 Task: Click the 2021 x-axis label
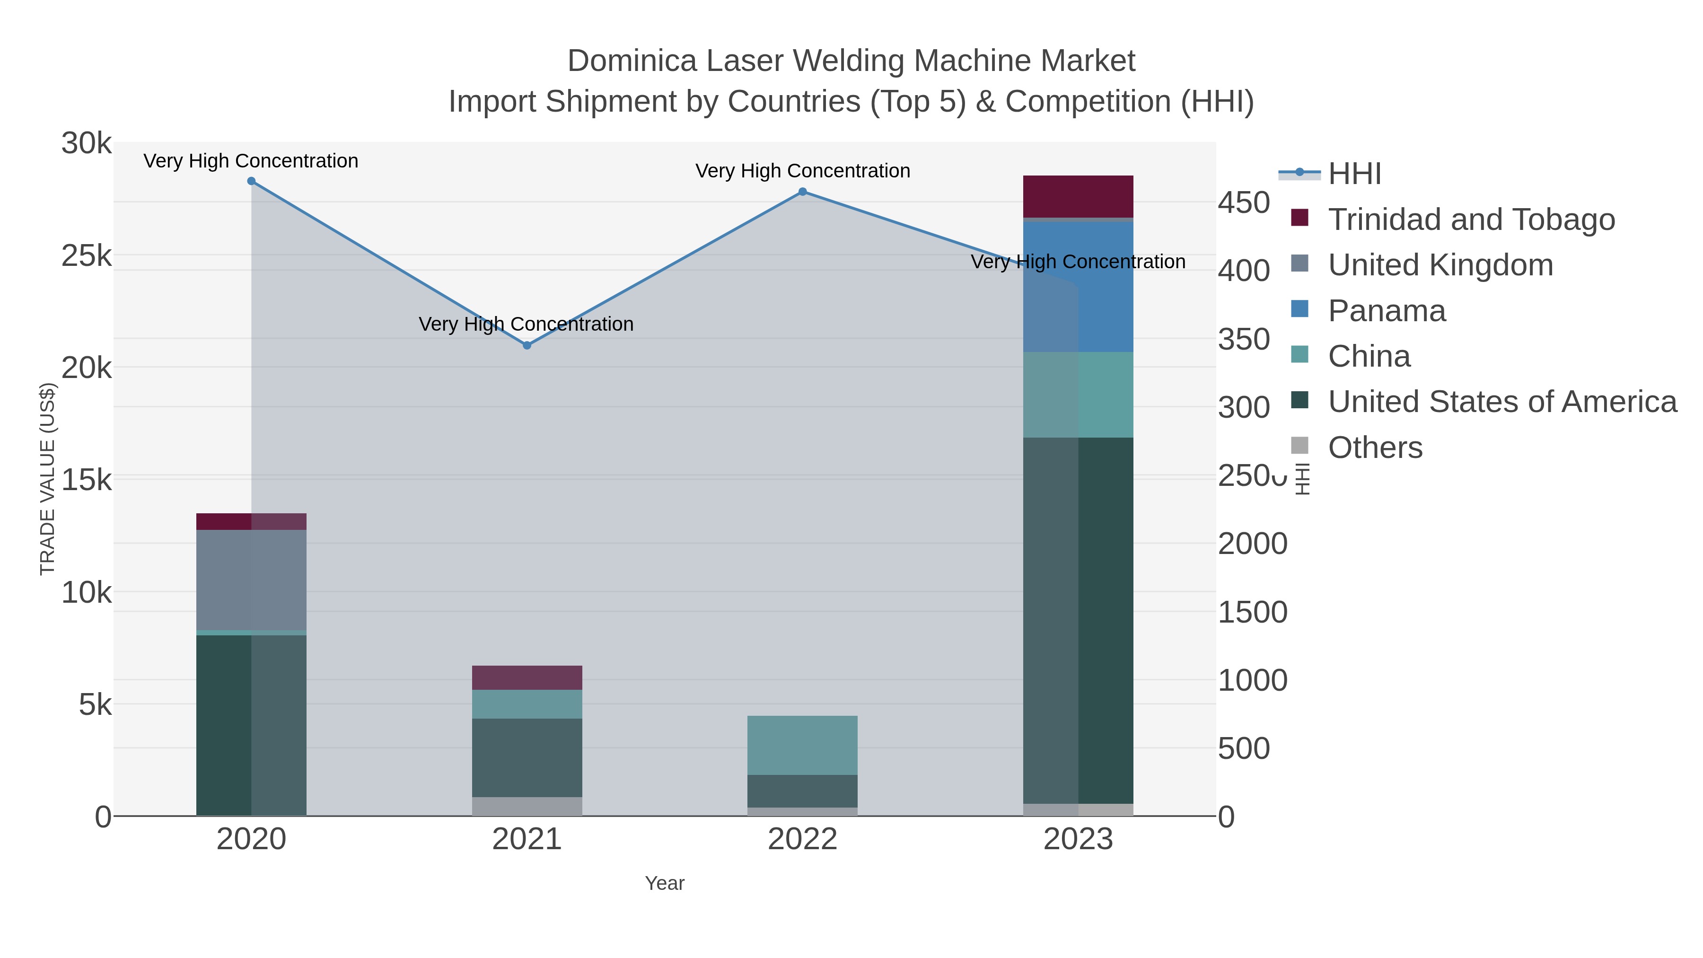coord(527,840)
